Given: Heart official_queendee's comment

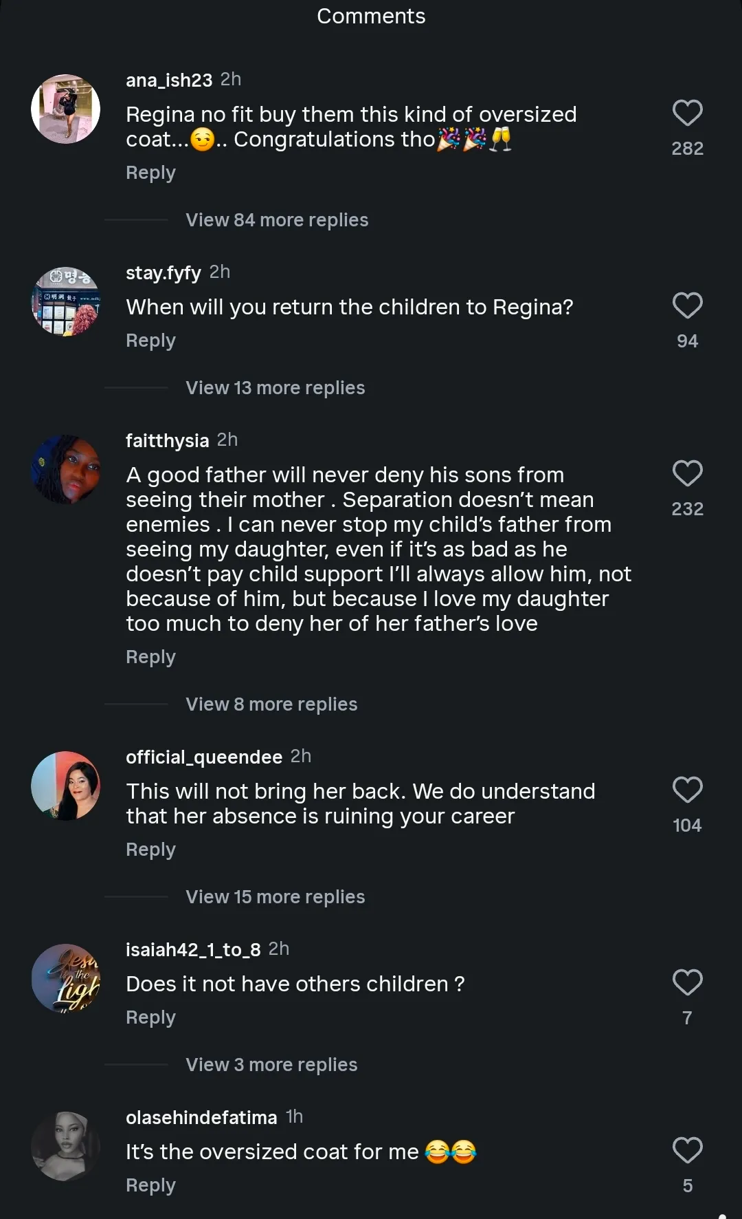Looking at the screenshot, I should click(687, 790).
